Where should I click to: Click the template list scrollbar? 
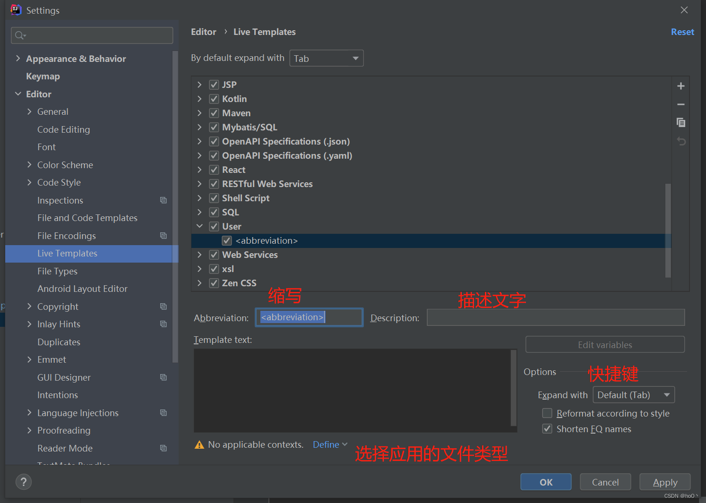(x=668, y=230)
